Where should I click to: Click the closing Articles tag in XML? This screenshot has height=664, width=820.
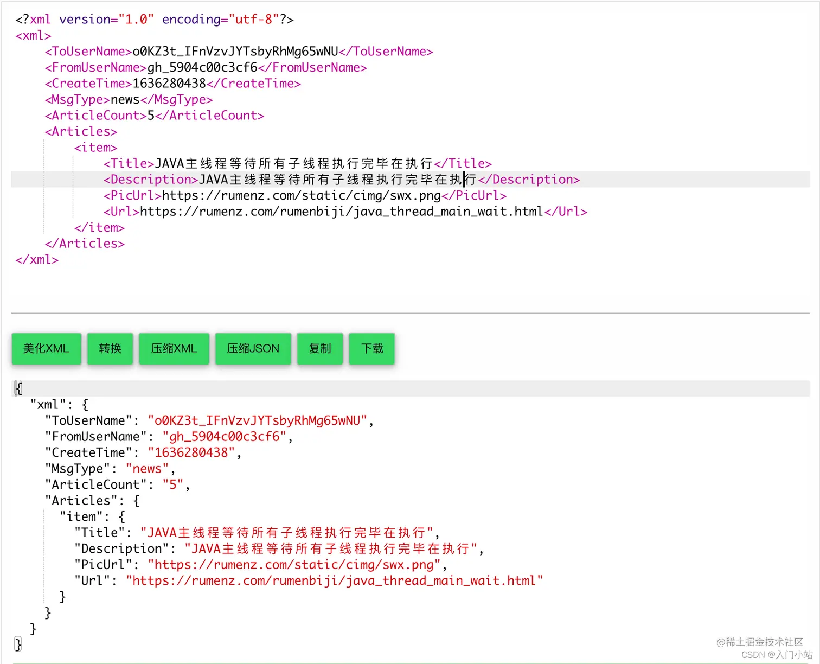(x=85, y=244)
